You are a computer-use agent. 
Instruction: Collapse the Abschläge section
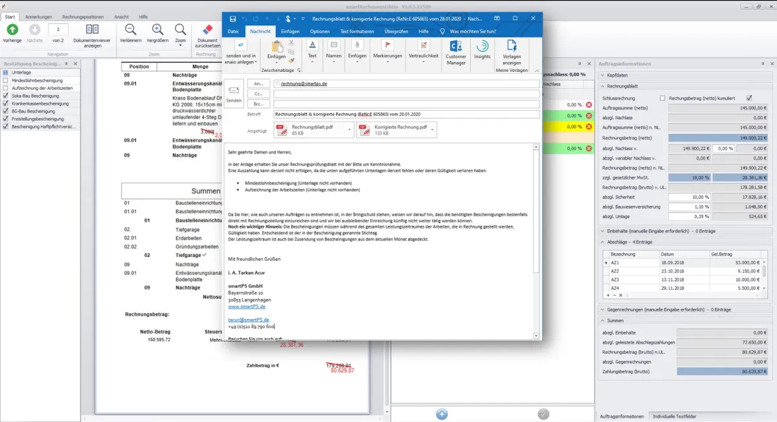pos(602,242)
